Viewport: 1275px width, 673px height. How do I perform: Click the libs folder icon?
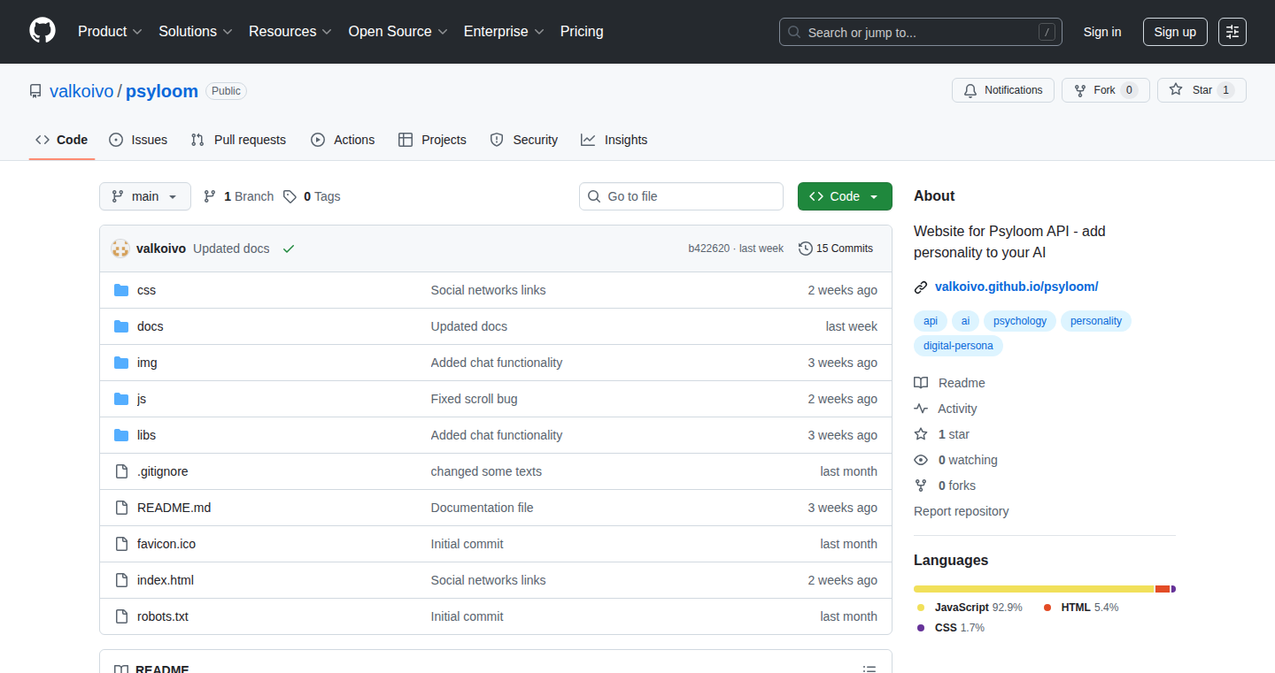121,435
